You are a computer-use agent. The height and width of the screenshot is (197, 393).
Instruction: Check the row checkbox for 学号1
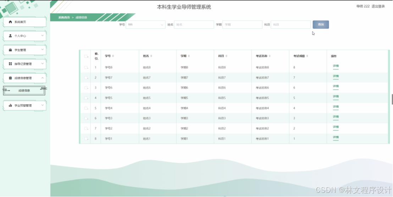click(x=86, y=139)
